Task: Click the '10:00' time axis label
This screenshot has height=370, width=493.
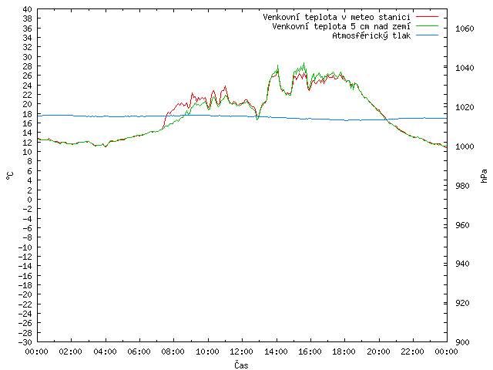Action: click(x=207, y=351)
